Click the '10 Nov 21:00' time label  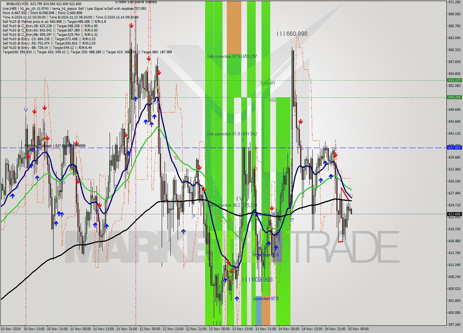[58, 329]
